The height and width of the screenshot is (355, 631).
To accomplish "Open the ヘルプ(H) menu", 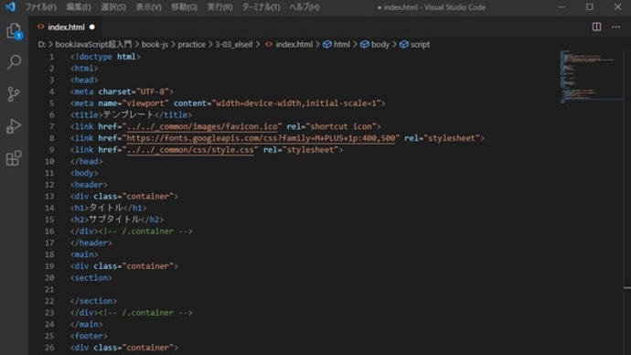I will (305, 7).
